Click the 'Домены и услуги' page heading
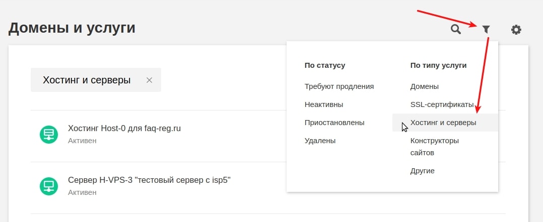The width and height of the screenshot is (543, 222). 72,28
